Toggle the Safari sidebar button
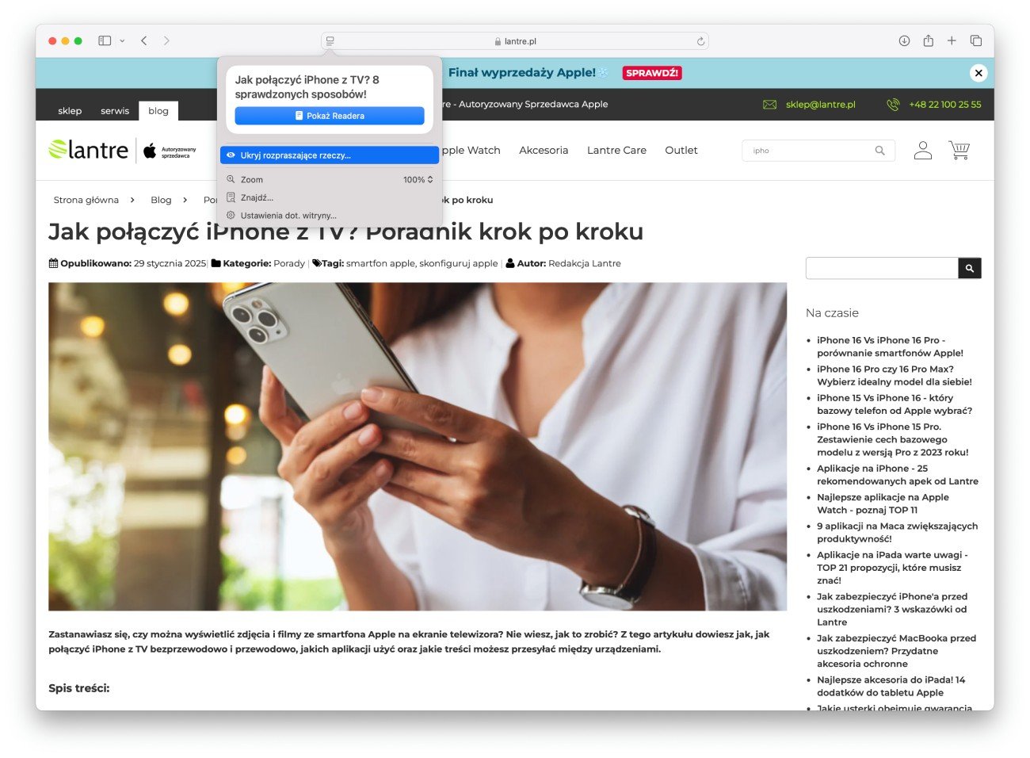Image resolution: width=1030 pixels, height=758 pixels. click(105, 40)
